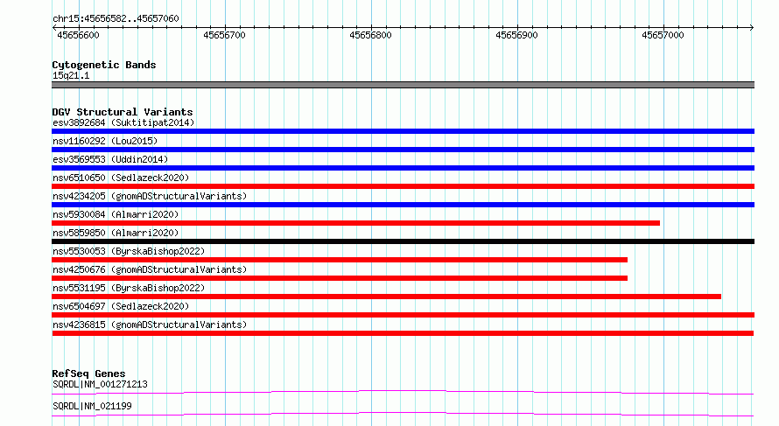Screen dimensions: 779x426
Task: Click esv3569553 (Uddin2014) variant label
Action: (110, 159)
